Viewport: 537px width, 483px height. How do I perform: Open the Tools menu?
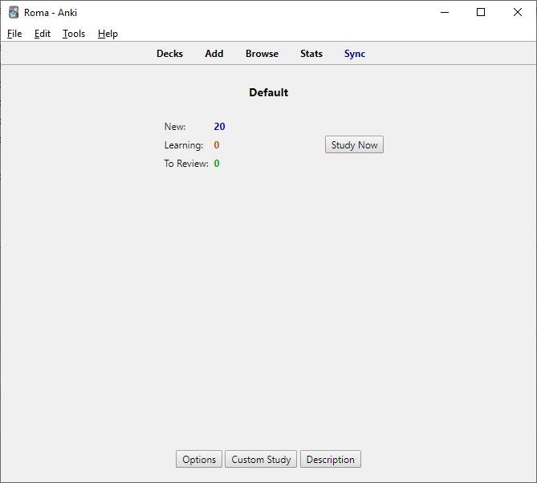[x=74, y=34]
